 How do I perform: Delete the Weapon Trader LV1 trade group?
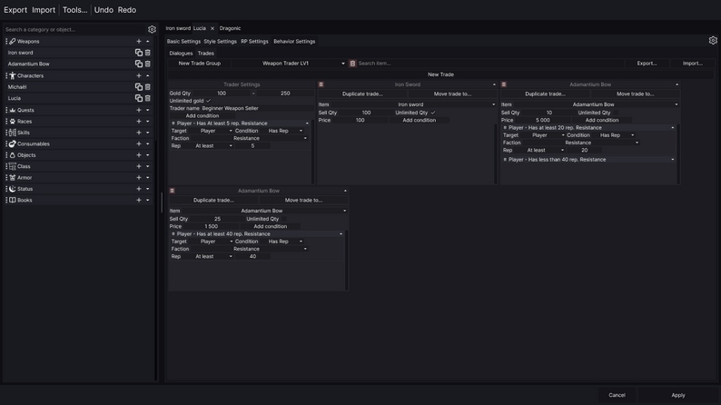[x=352, y=64]
